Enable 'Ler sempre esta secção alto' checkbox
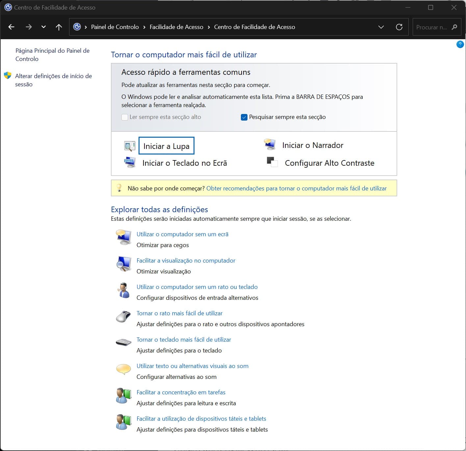466x451 pixels. 125,117
